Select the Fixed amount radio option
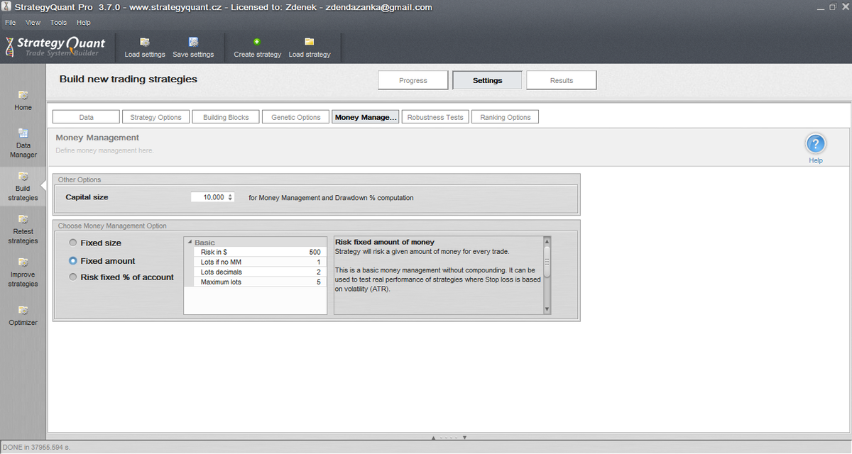852x454 pixels. pyautogui.click(x=73, y=260)
